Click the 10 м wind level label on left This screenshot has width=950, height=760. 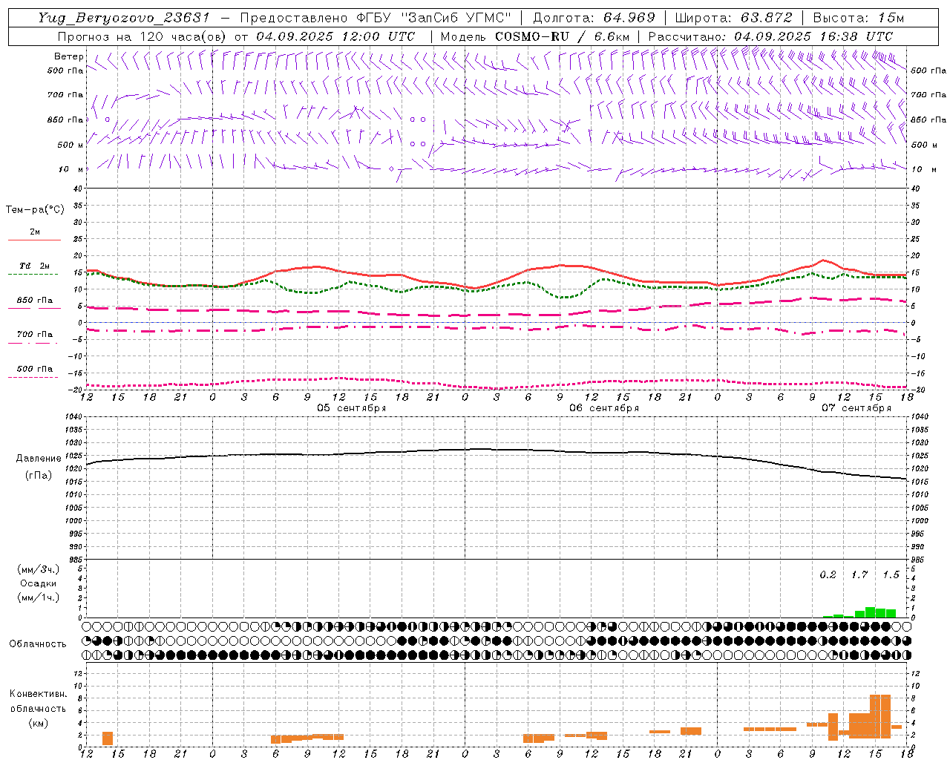click(71, 169)
